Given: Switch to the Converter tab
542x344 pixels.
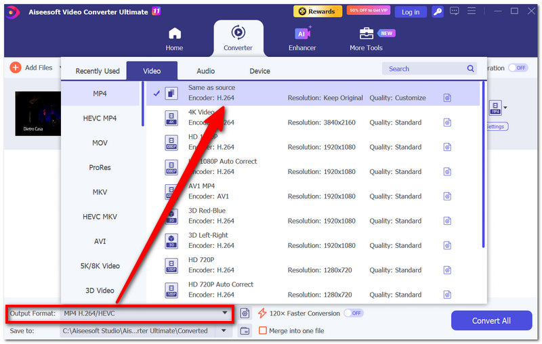Looking at the screenshot, I should (238, 39).
